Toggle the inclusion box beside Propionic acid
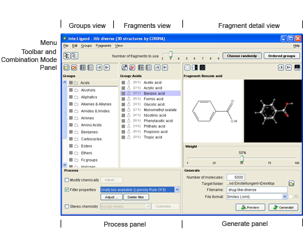 (x=123, y=132)
